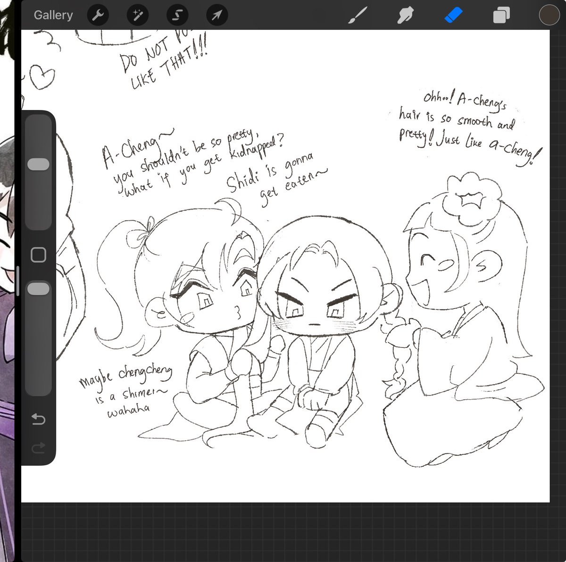This screenshot has width=566, height=562.
Task: Activate the Transform arrow tool
Action: (217, 16)
